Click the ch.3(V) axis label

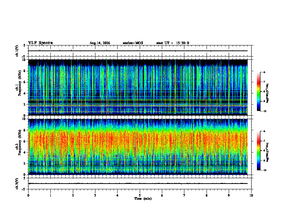[x=17, y=184]
